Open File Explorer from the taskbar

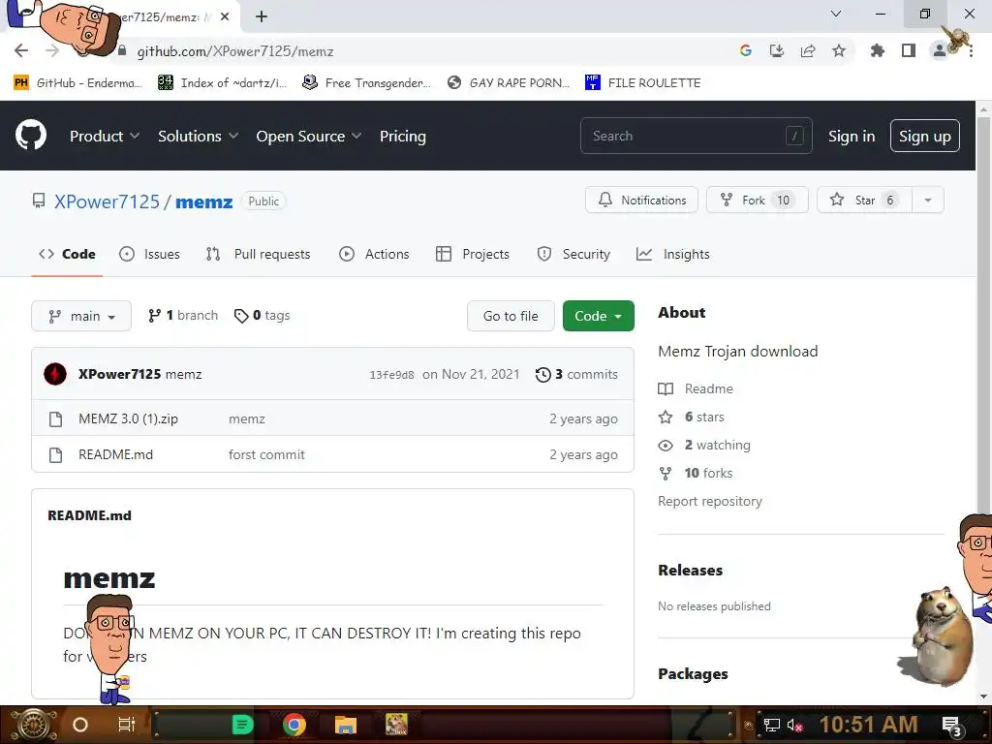[x=346, y=725]
